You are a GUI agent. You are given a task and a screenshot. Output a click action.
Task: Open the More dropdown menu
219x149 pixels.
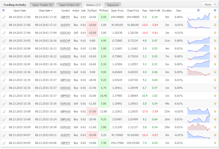pos(209,5)
